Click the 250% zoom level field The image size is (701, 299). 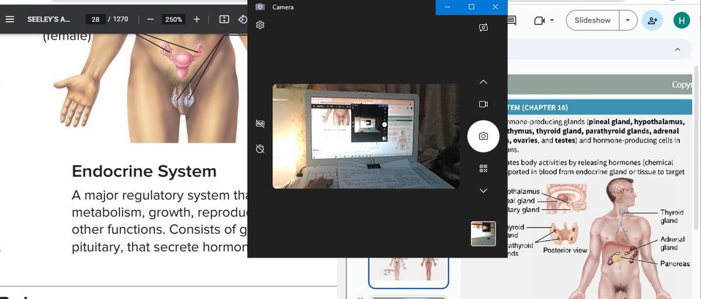click(x=173, y=19)
